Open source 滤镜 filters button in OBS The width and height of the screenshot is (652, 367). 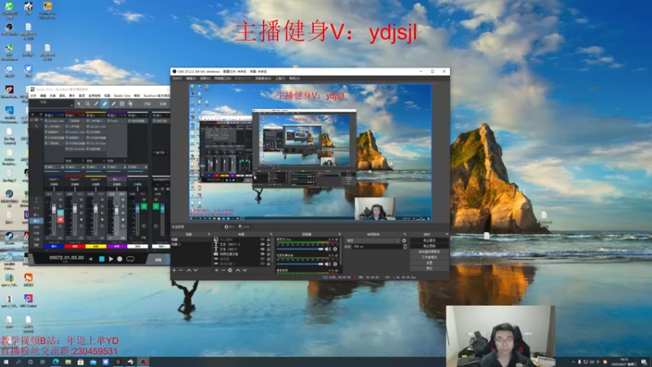click(x=244, y=227)
